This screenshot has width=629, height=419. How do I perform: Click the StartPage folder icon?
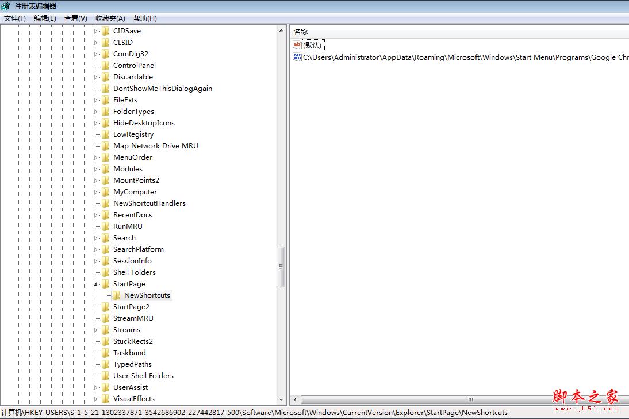(x=105, y=284)
